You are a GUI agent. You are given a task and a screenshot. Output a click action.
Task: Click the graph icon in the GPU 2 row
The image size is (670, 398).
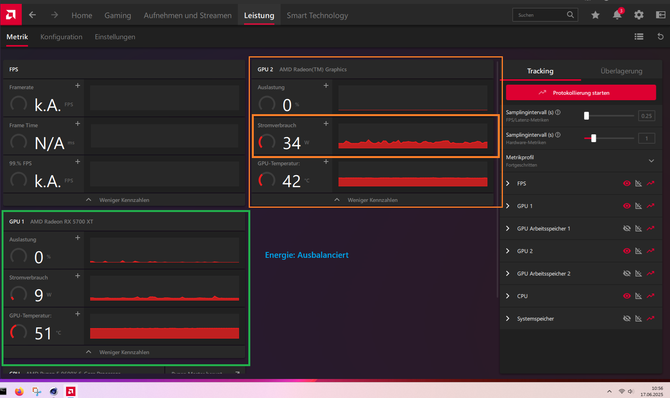click(x=639, y=251)
